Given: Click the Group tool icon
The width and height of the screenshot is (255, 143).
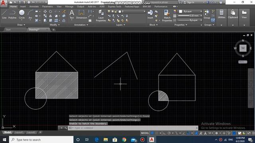Looking at the screenshot, I should tap(207, 14).
